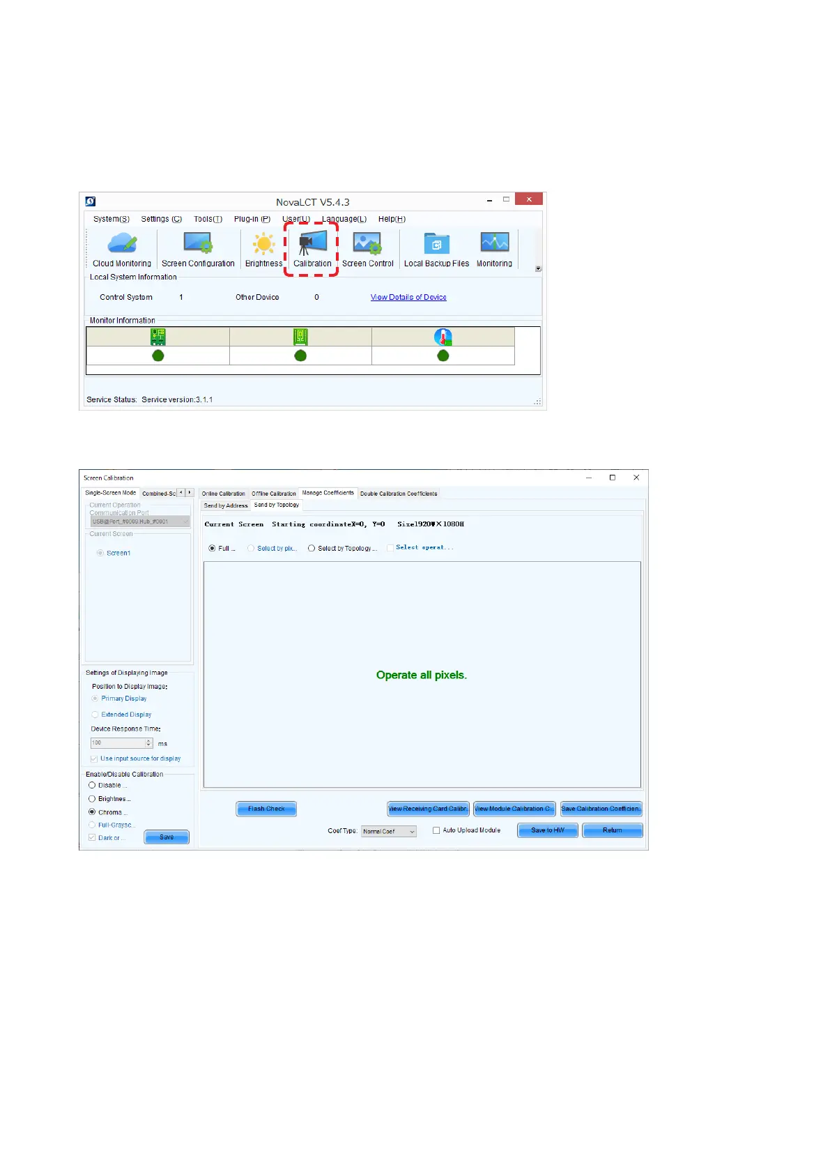Open the Communication Port combo box
This screenshot has width=830, height=1174.
tap(139, 521)
